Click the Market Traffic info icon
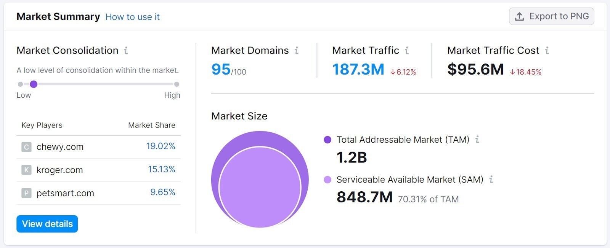Viewport: 610px width, 248px height. coord(407,50)
